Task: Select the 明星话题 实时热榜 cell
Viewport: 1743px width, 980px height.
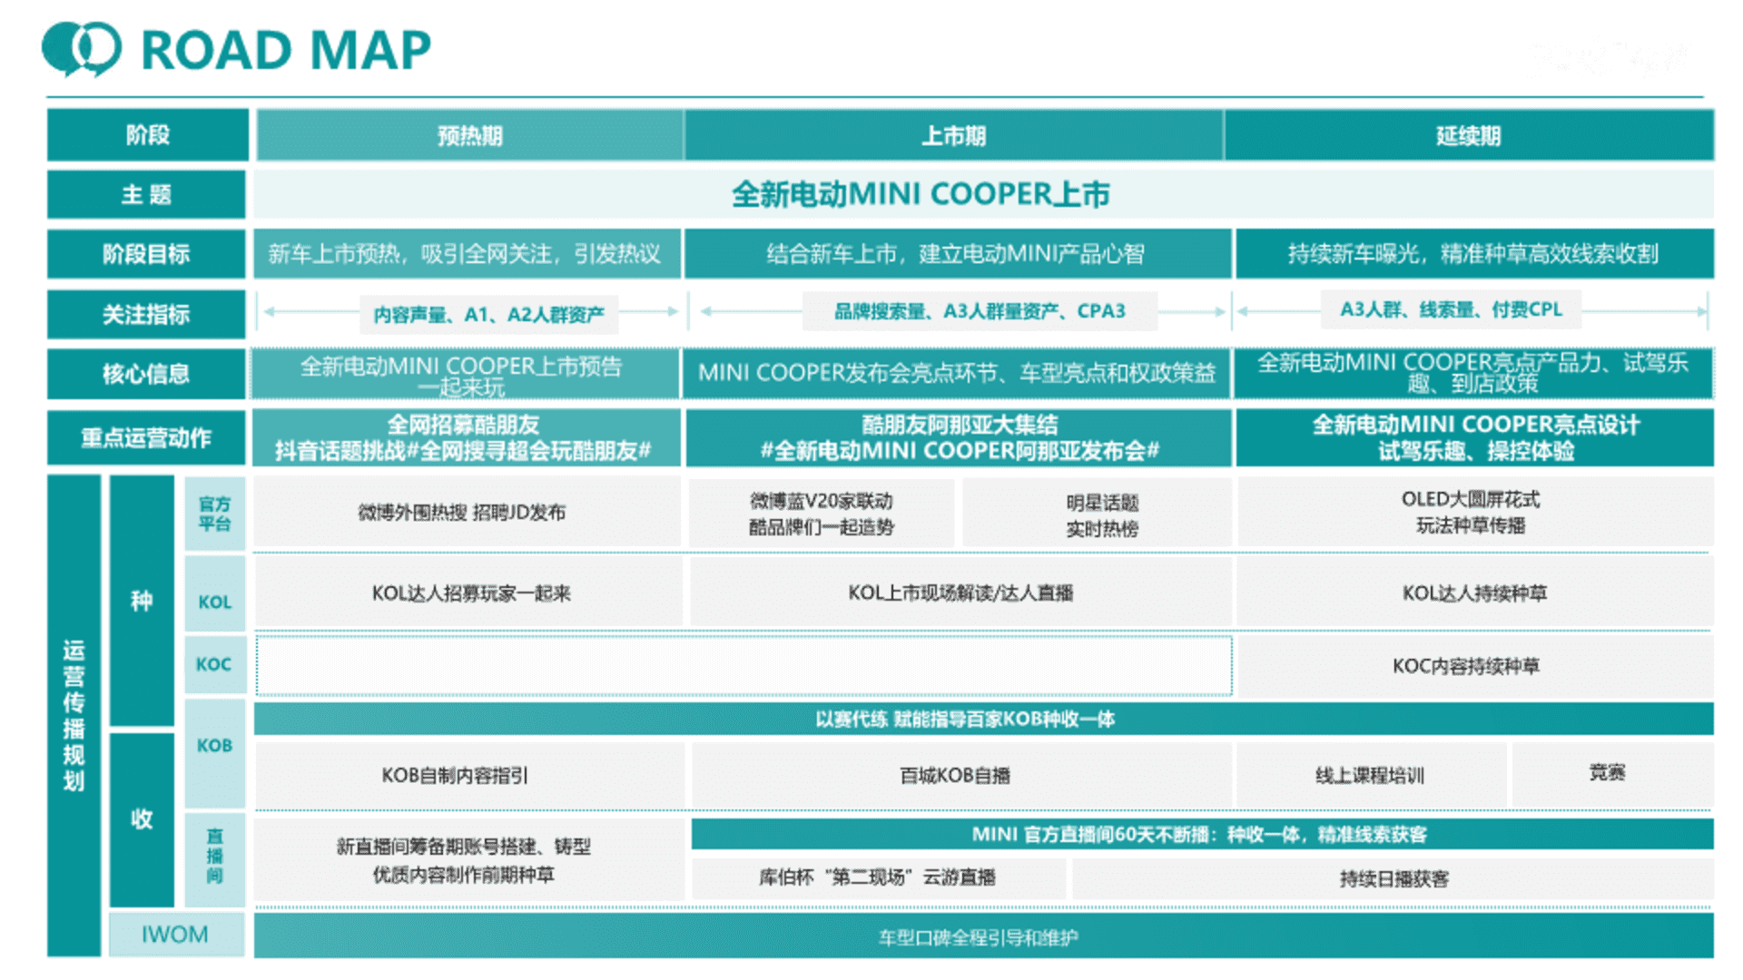Action: coord(1097,514)
